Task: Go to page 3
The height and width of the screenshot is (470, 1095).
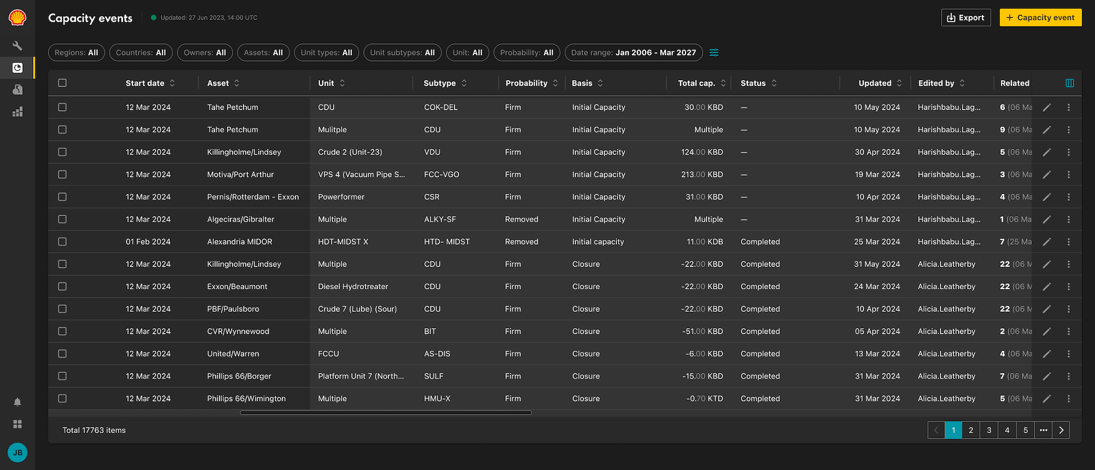Action: pos(989,430)
